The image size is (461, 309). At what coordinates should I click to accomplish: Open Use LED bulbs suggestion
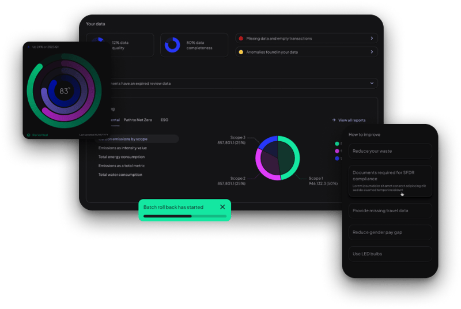390,254
